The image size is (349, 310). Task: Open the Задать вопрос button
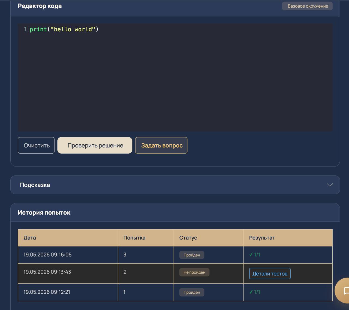pyautogui.click(x=161, y=145)
